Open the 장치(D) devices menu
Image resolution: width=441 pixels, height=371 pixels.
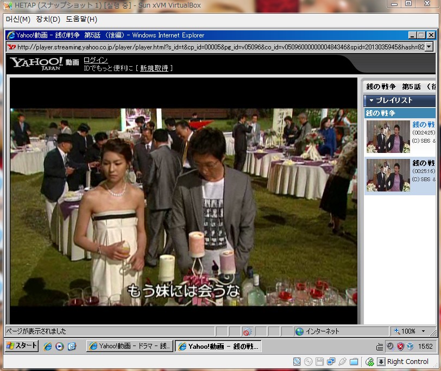pyautogui.click(x=48, y=20)
